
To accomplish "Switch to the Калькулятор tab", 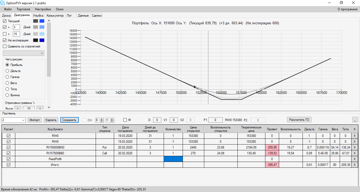I will tap(55, 16).
